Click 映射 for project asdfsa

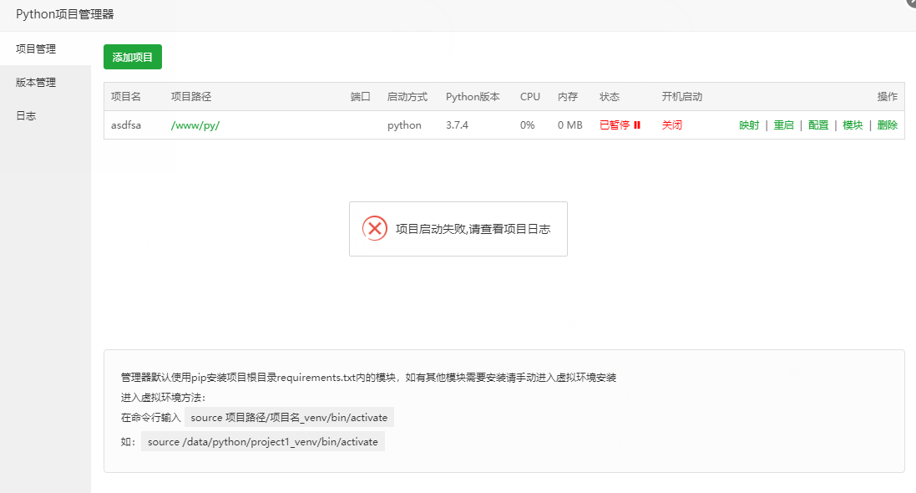pyautogui.click(x=749, y=125)
